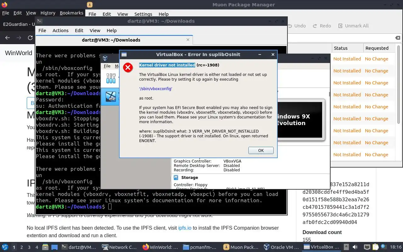Switch to pcmanfm window in taskbar
Viewport: 403px width, 252px height.
click(200, 247)
